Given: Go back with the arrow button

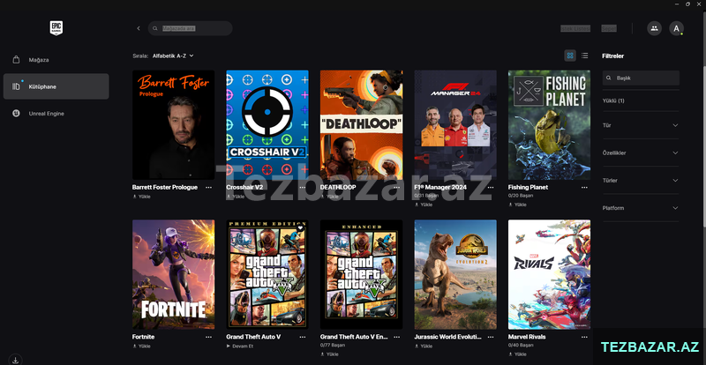Looking at the screenshot, I should [139, 28].
